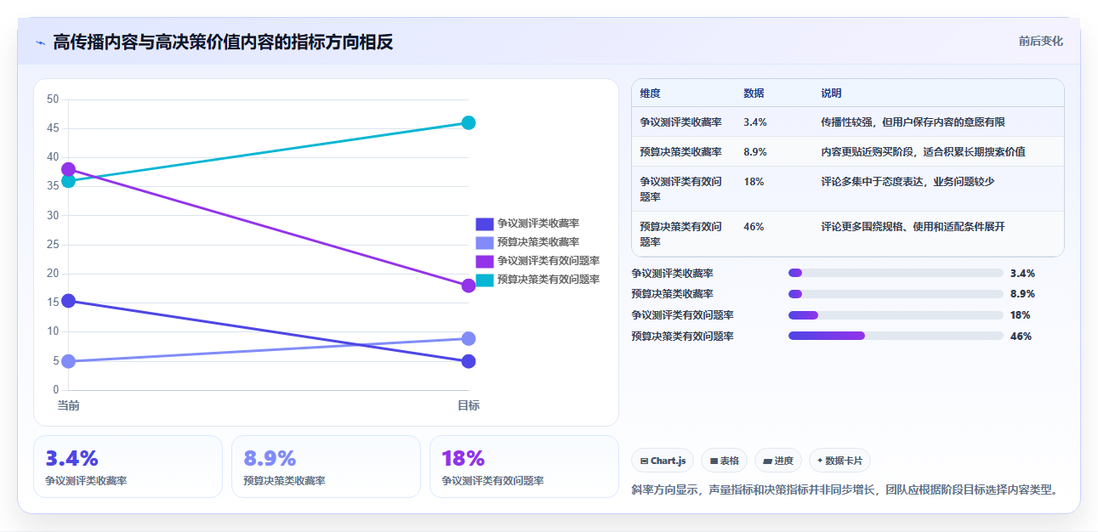Click the 8.9% value right of progress bar
The width and height of the screenshot is (1098, 532).
pos(1022,294)
